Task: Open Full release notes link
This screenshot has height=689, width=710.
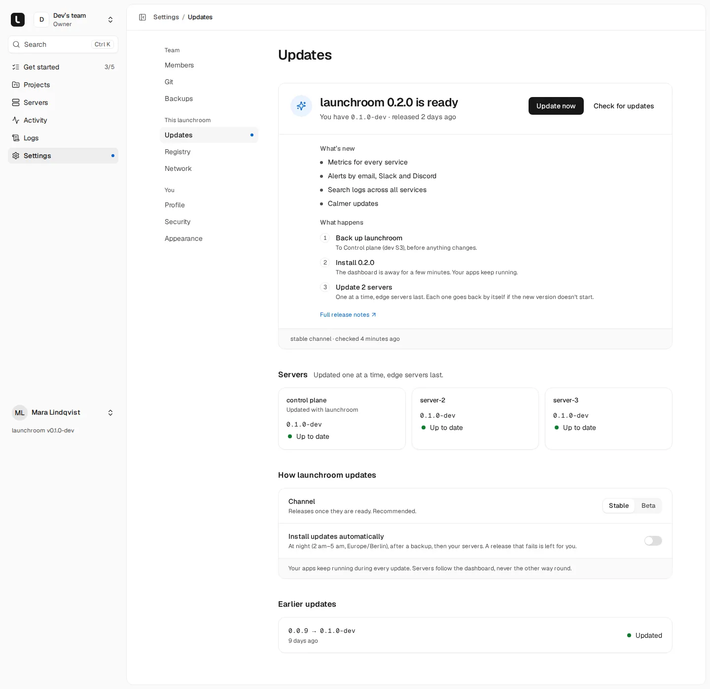Action: [x=348, y=315]
